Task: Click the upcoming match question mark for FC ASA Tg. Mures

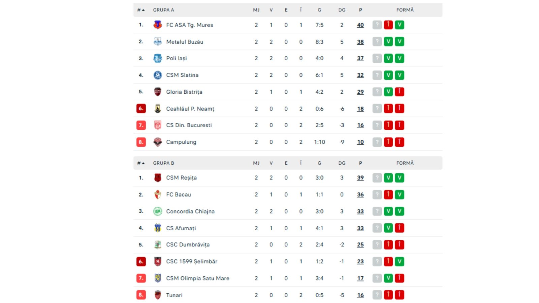Action: pos(377,25)
